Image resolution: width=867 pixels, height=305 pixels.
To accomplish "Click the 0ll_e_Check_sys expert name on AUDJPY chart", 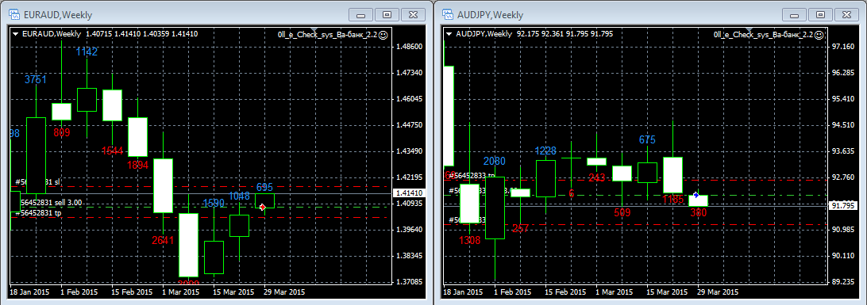I will click(x=763, y=34).
